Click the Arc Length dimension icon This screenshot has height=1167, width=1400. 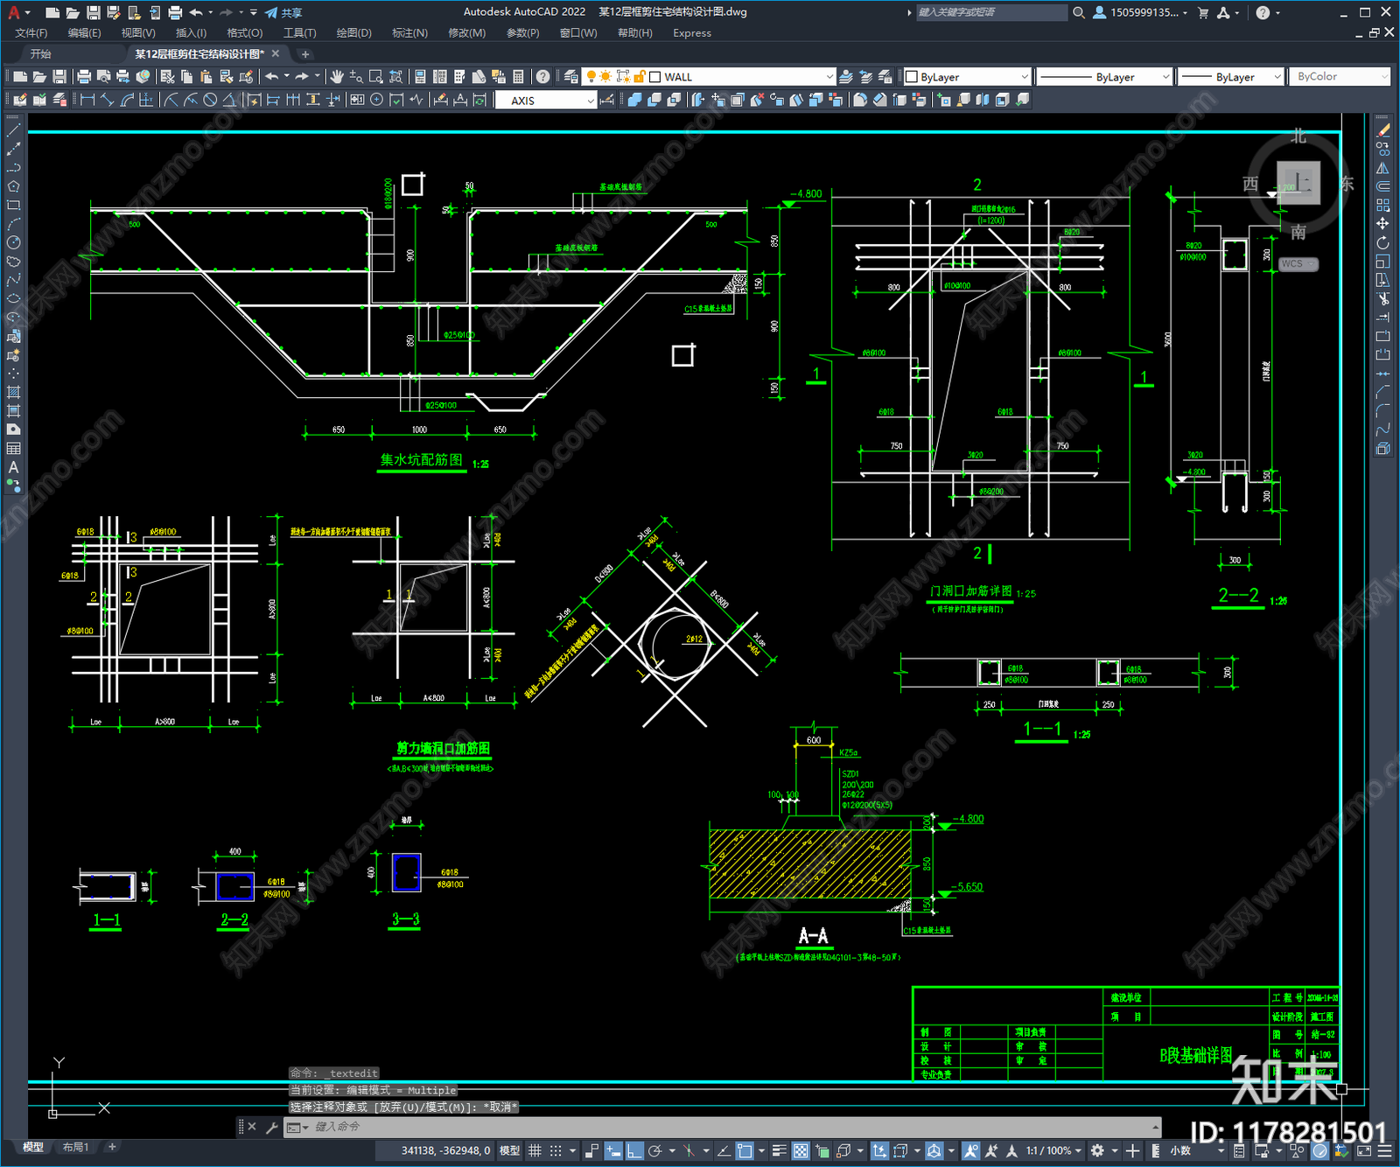point(127,100)
